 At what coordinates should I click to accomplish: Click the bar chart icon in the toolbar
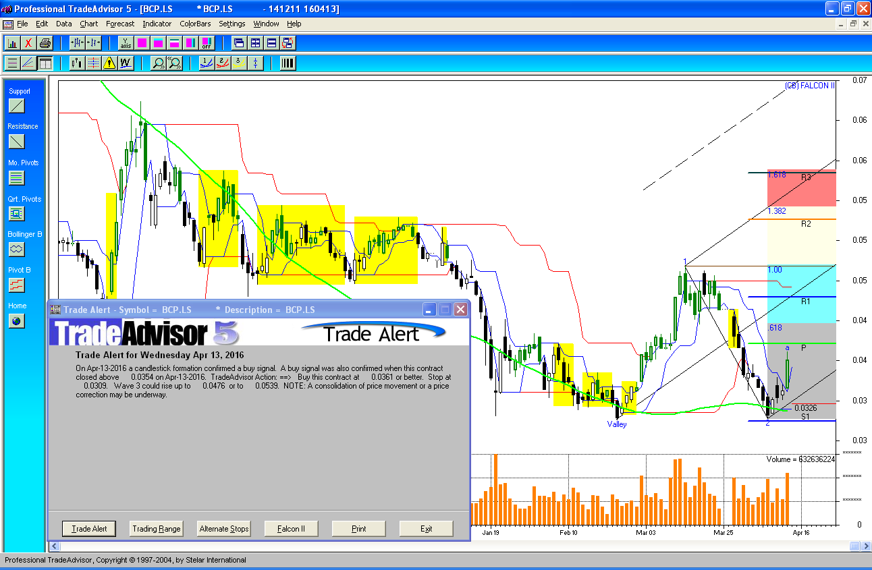(12, 43)
